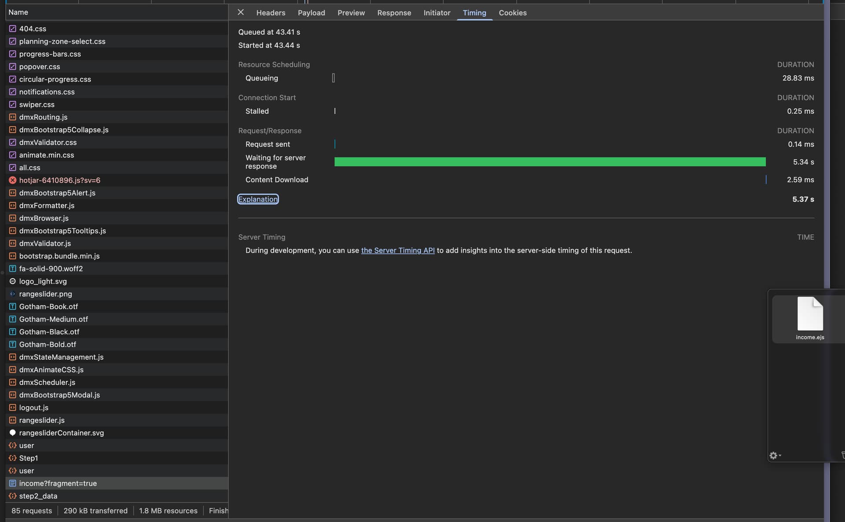The width and height of the screenshot is (845, 522).
Task: Switch to the Cookies tab
Action: point(512,13)
